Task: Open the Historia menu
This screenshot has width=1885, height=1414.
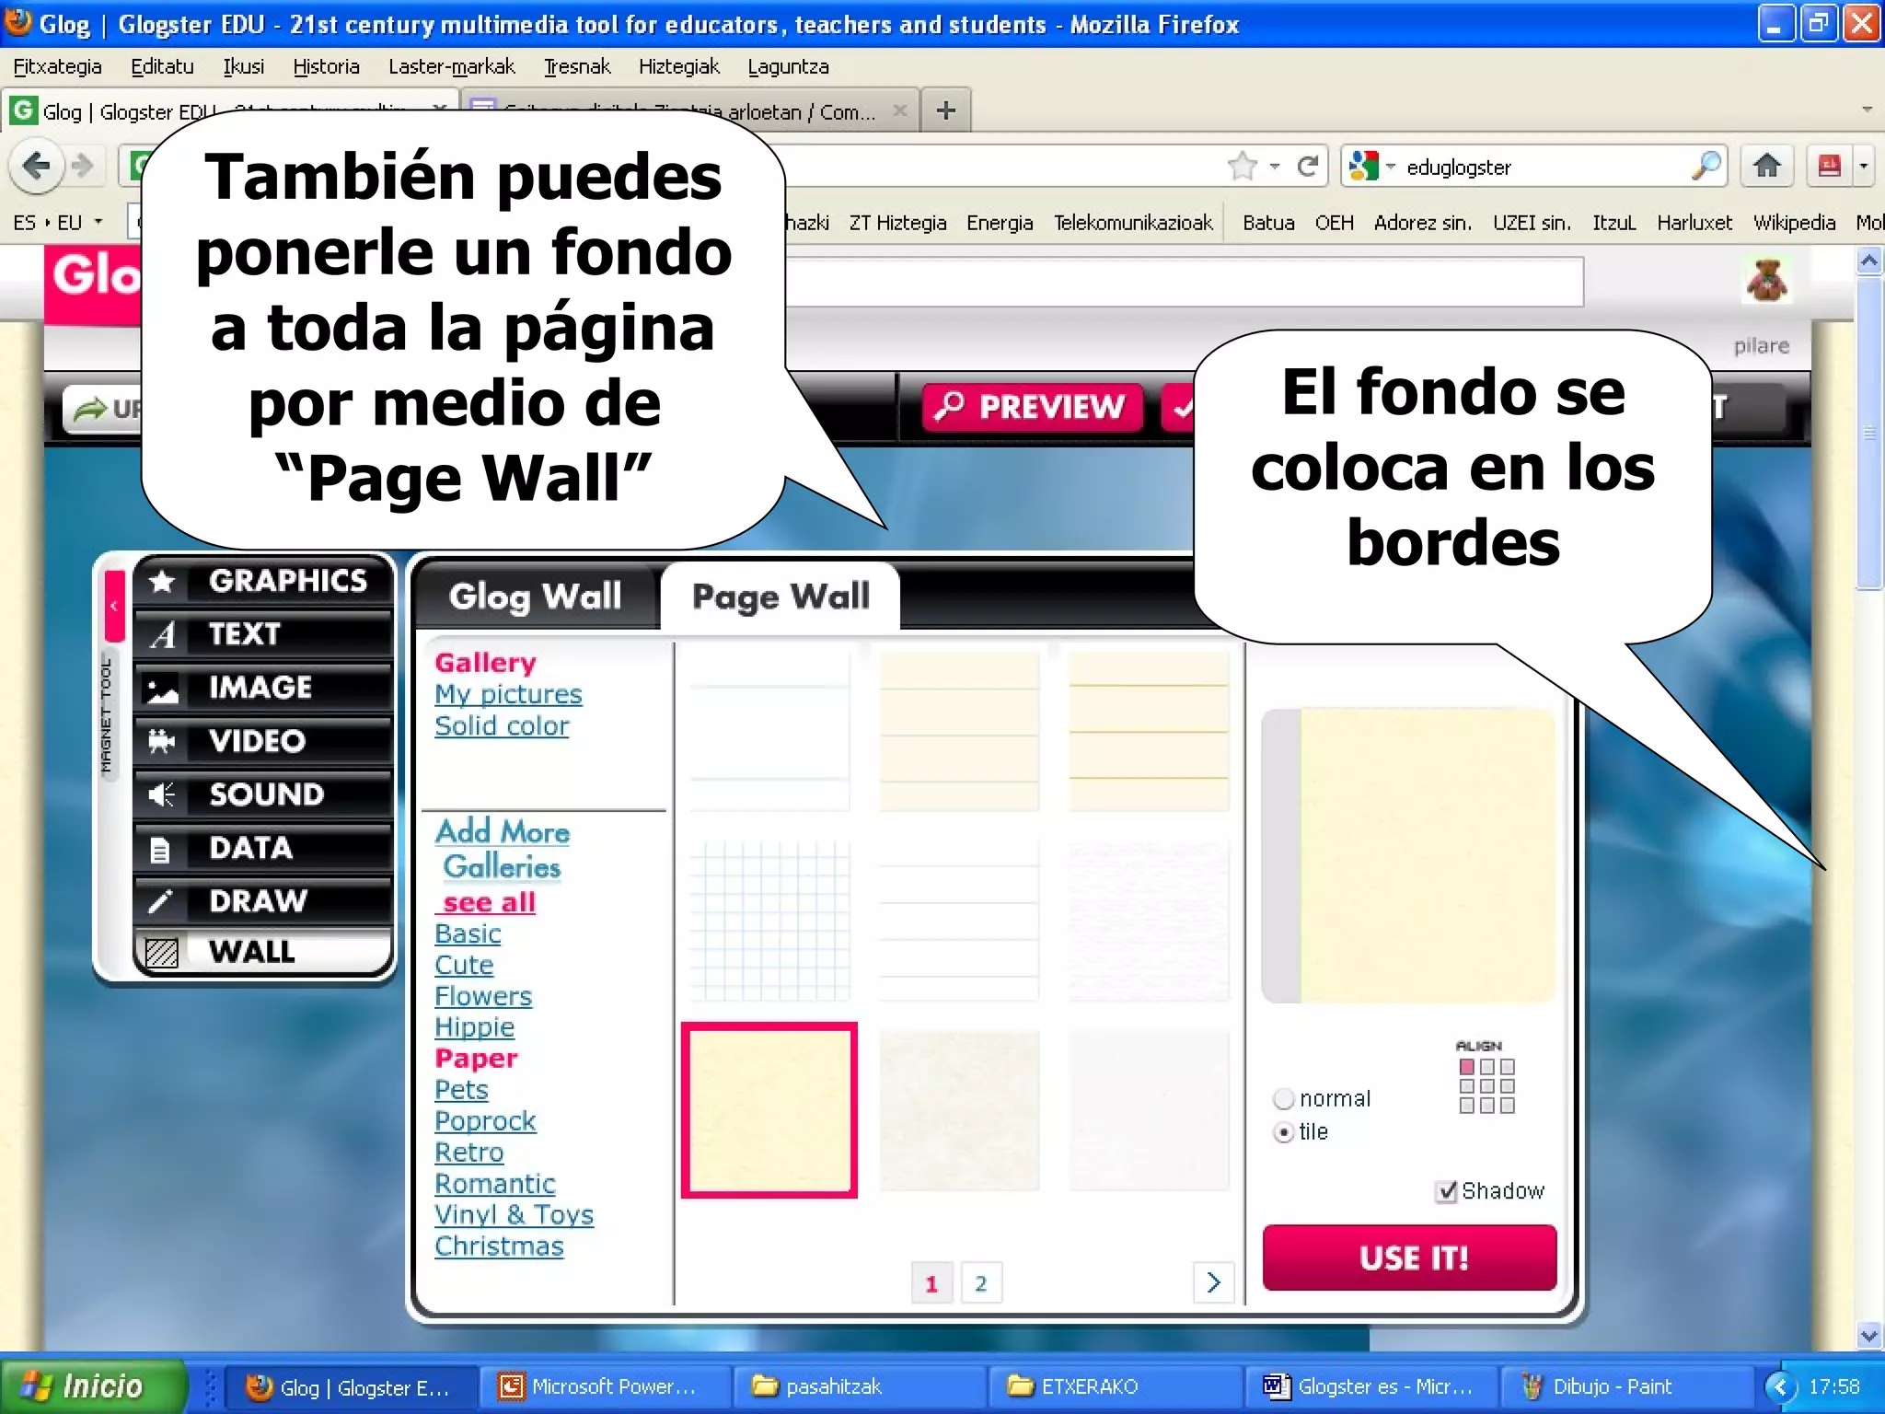Action: tap(326, 66)
